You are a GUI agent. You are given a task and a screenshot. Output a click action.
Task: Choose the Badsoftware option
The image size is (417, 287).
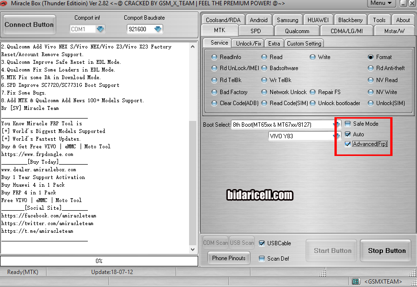pos(280,68)
